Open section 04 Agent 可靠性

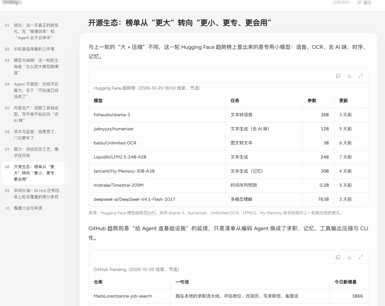(33, 90)
